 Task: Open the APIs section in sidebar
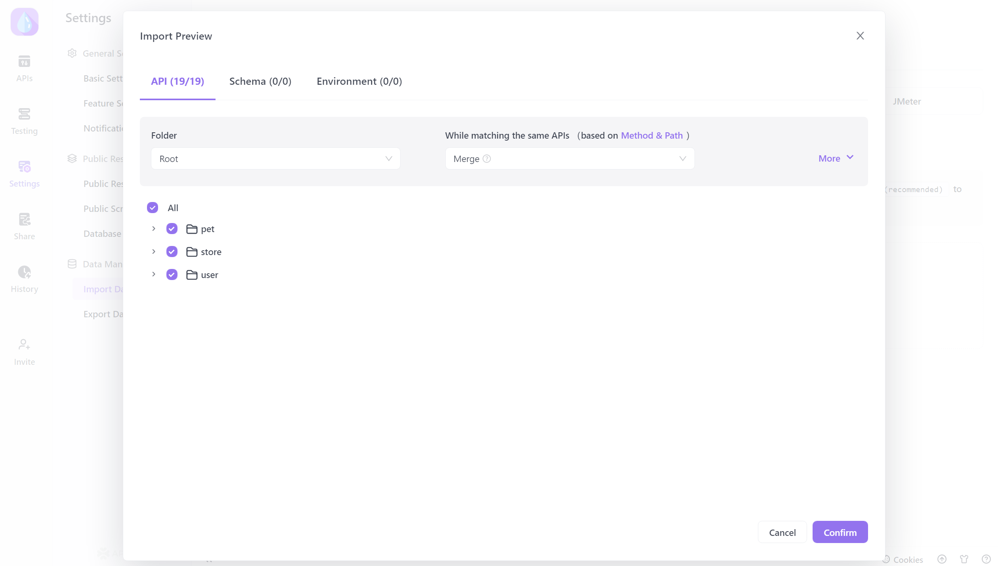(x=25, y=69)
